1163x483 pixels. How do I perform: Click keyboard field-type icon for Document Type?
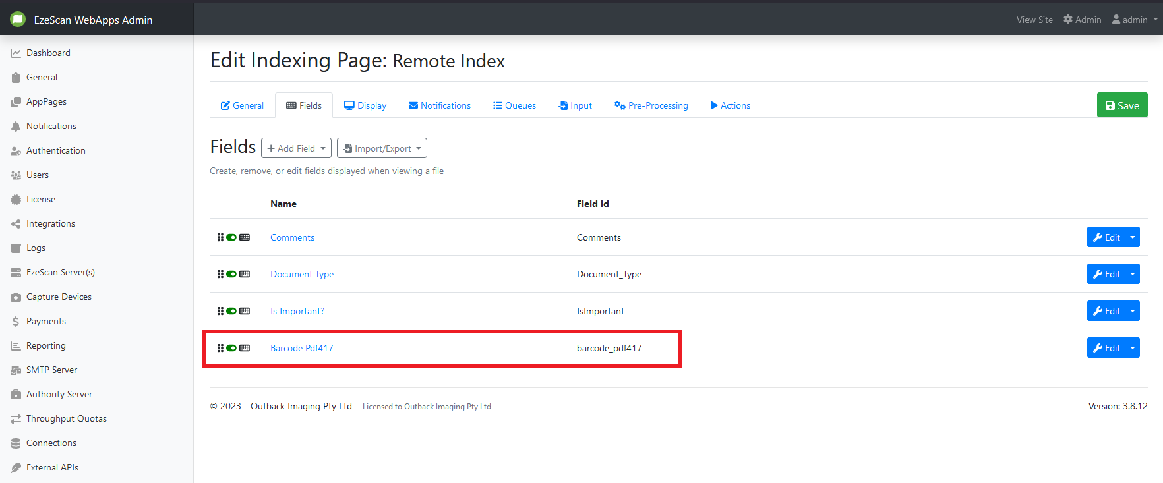(x=245, y=274)
